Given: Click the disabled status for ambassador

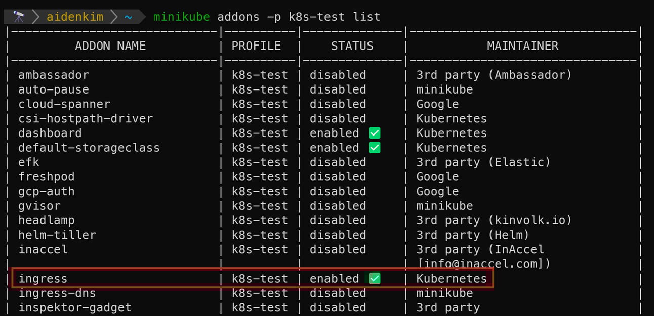Looking at the screenshot, I should click(338, 75).
